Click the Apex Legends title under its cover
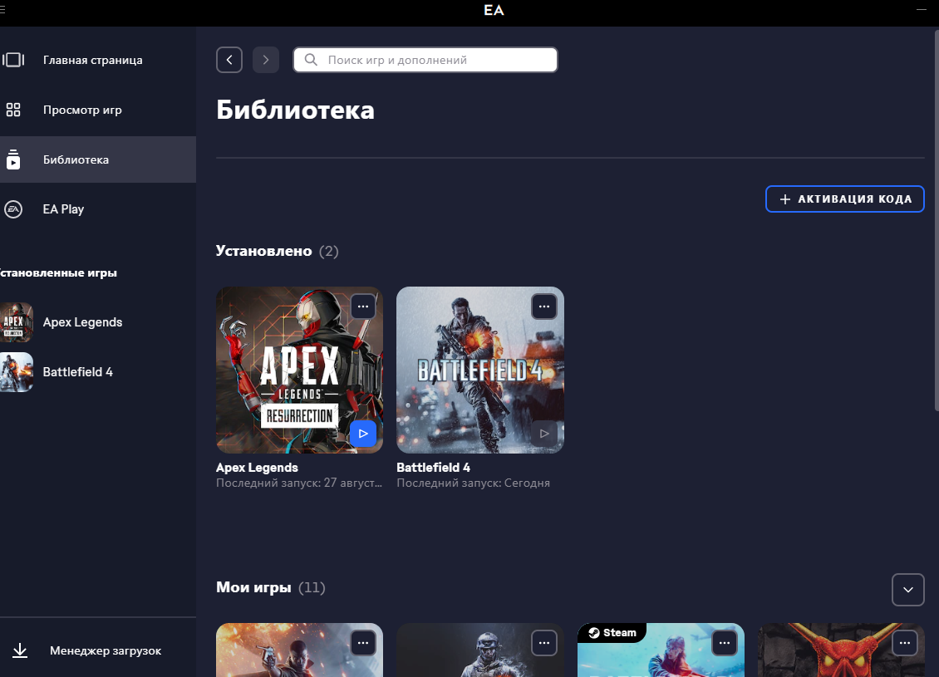This screenshot has height=677, width=939. click(257, 468)
